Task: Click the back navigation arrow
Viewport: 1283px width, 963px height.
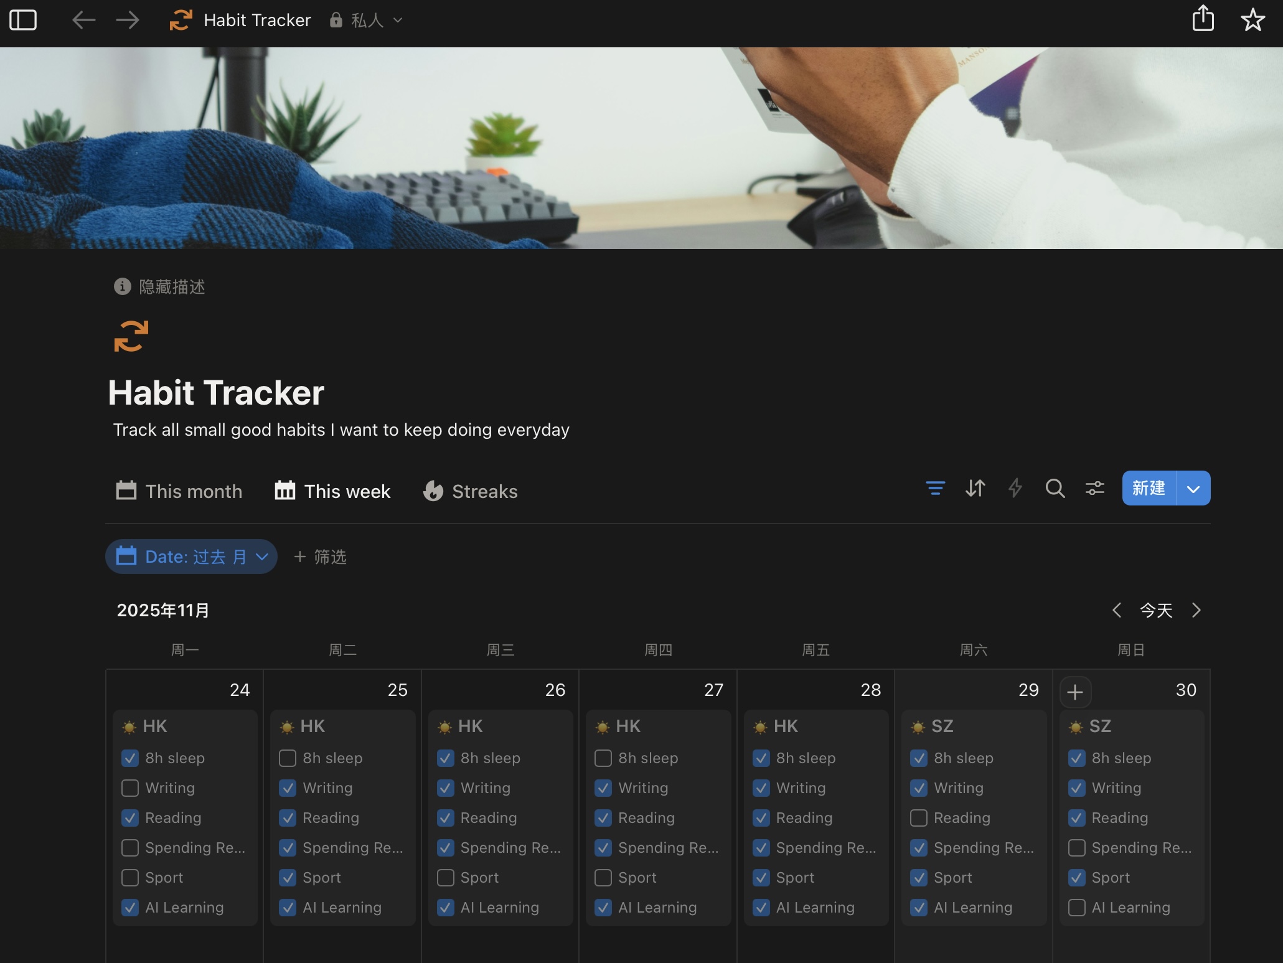Action: (83, 20)
